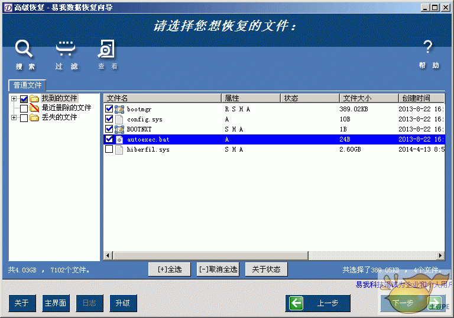Click the 关于状态 button
Screen dimensions: 454x318
click(267, 269)
